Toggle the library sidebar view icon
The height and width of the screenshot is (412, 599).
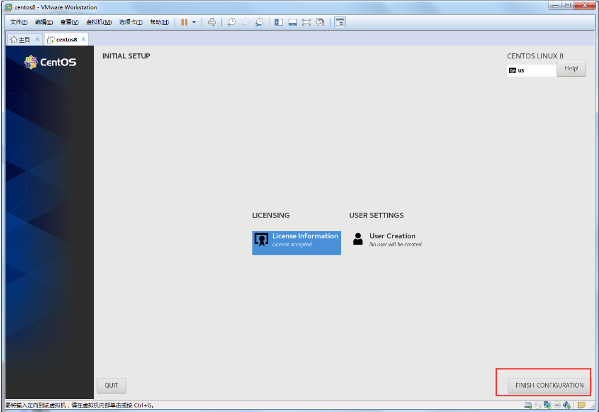tap(279, 22)
